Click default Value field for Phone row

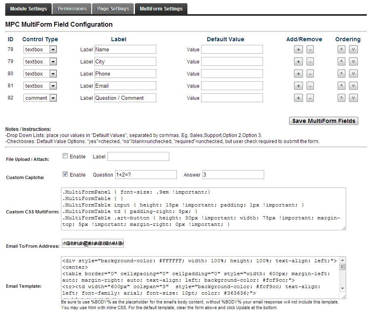[232, 74]
